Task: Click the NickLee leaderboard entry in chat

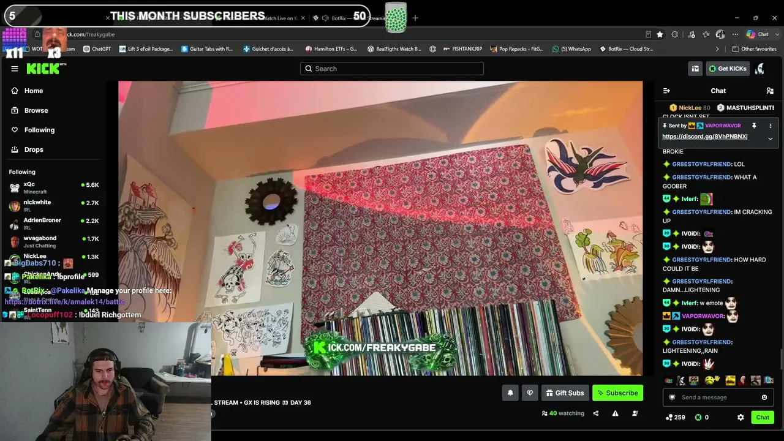Action: [690, 108]
